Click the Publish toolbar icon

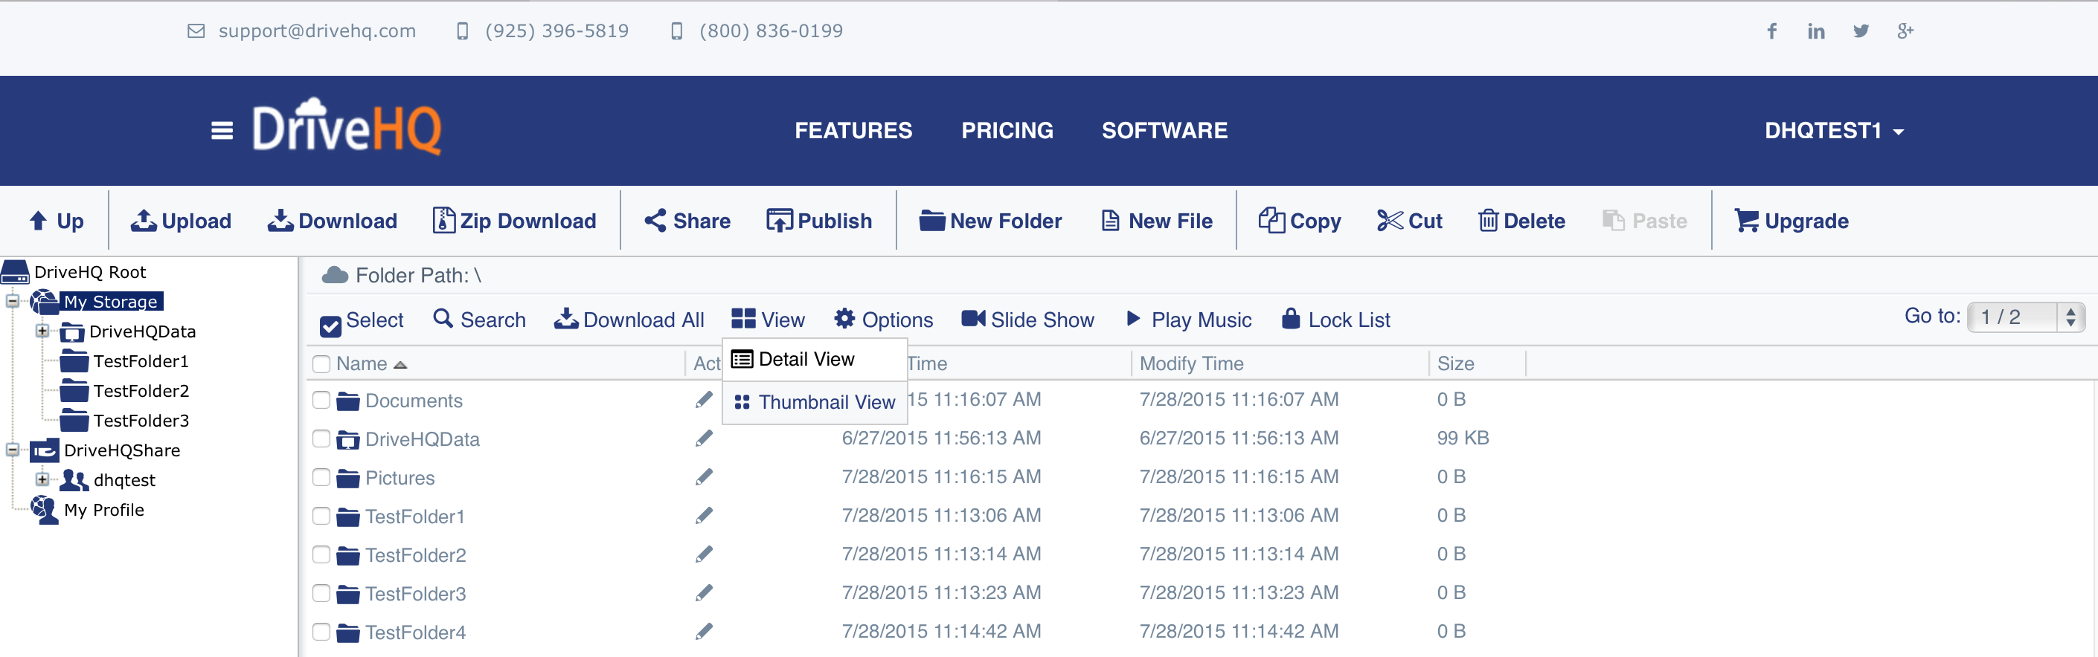click(779, 220)
